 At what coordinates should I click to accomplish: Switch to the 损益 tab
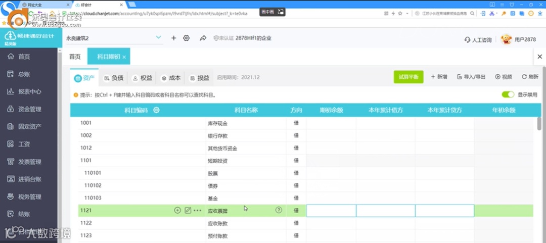(199, 78)
